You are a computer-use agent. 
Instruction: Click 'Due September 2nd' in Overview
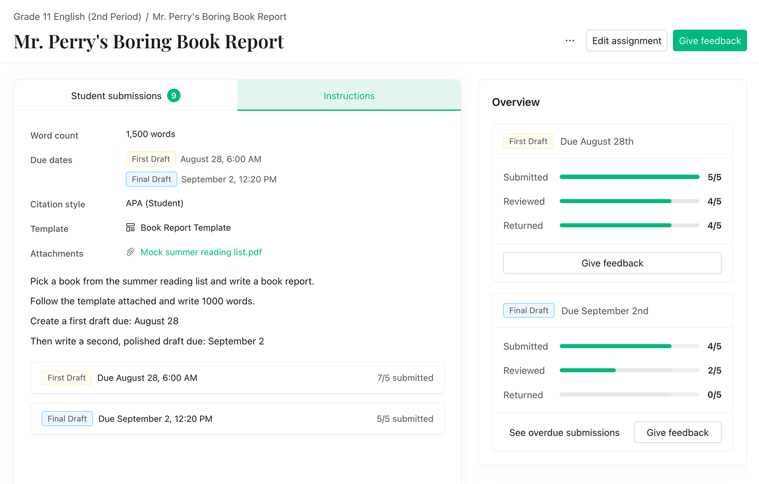click(x=605, y=311)
